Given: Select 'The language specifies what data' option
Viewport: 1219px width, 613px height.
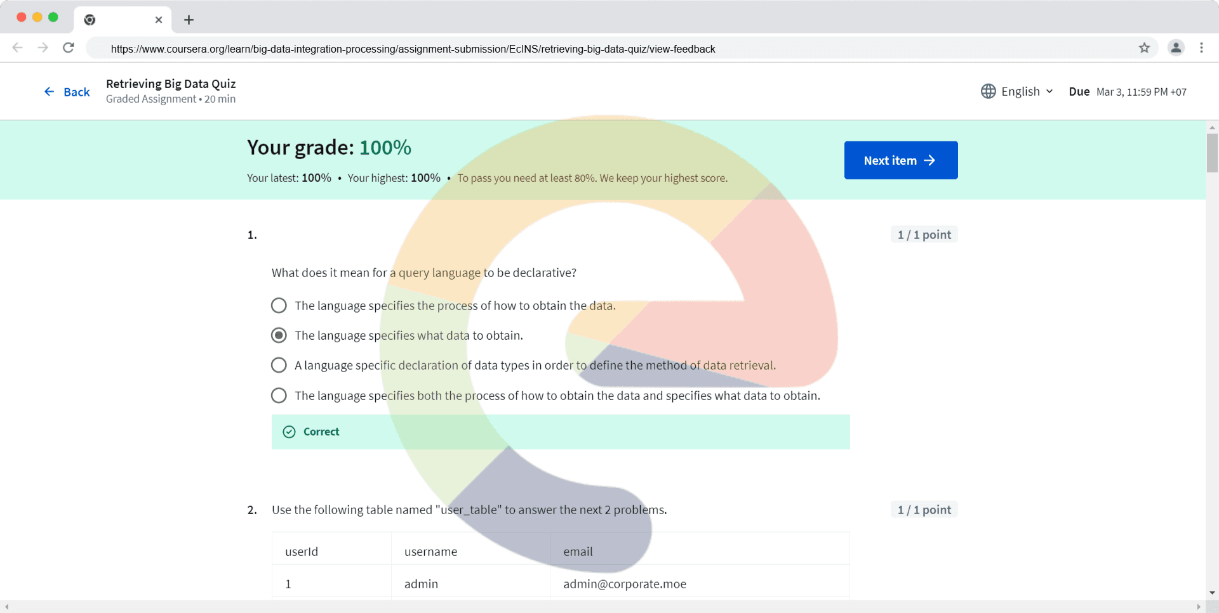Looking at the screenshot, I should [279, 335].
